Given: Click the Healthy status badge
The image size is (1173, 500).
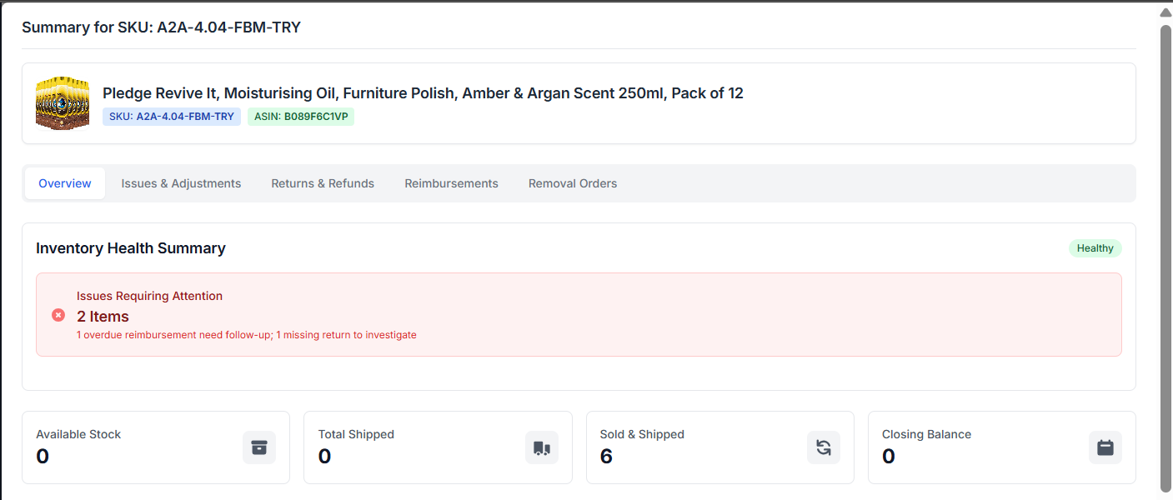Looking at the screenshot, I should pos(1095,248).
